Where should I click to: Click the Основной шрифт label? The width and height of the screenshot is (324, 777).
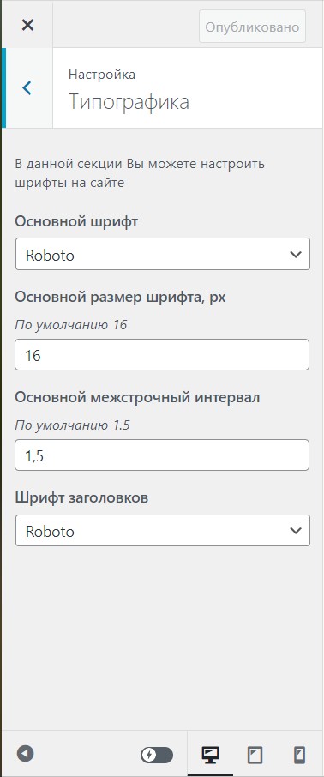(76, 221)
